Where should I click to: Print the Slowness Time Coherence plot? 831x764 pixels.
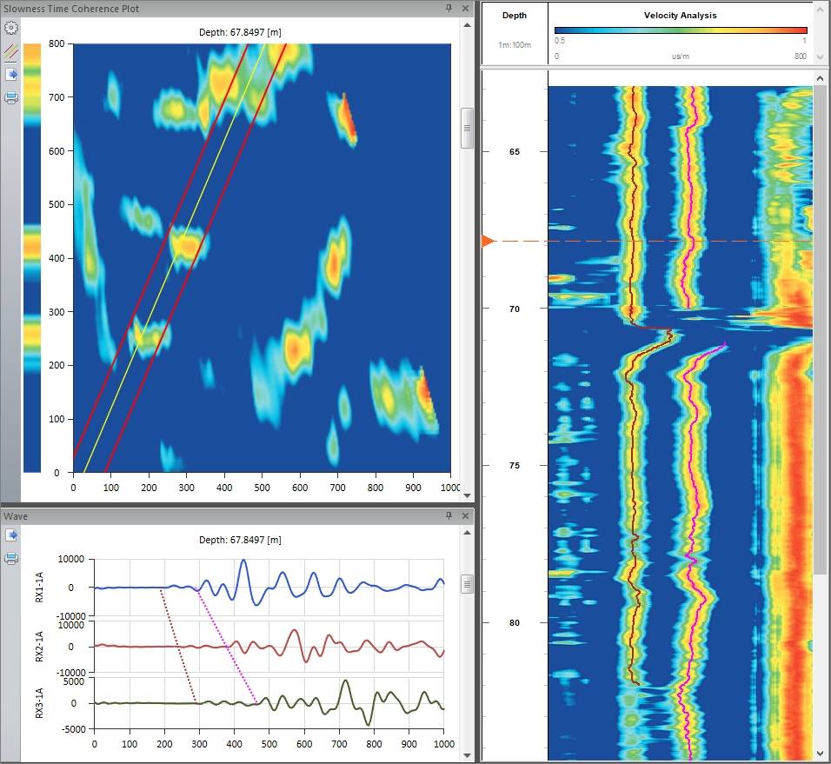11,97
